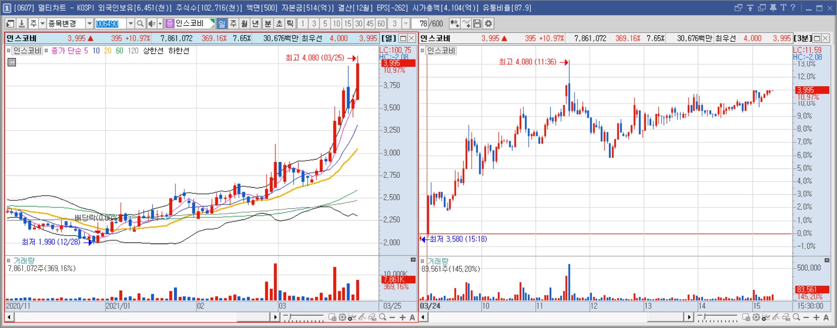Open help question mark icon
The image size is (837, 328).
tap(793, 8)
